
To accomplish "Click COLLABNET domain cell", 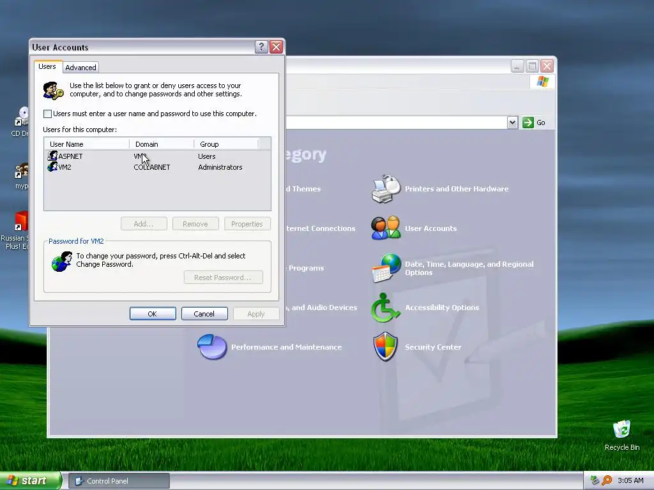I will click(x=152, y=167).
